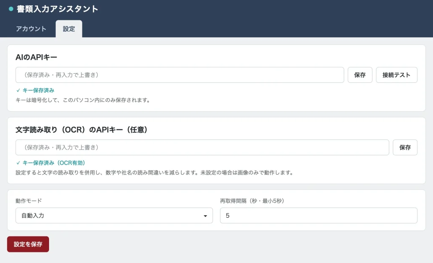This screenshot has width=433, height=263.
Task: Focus the OCR APIキー input field
Action: pyautogui.click(x=203, y=147)
